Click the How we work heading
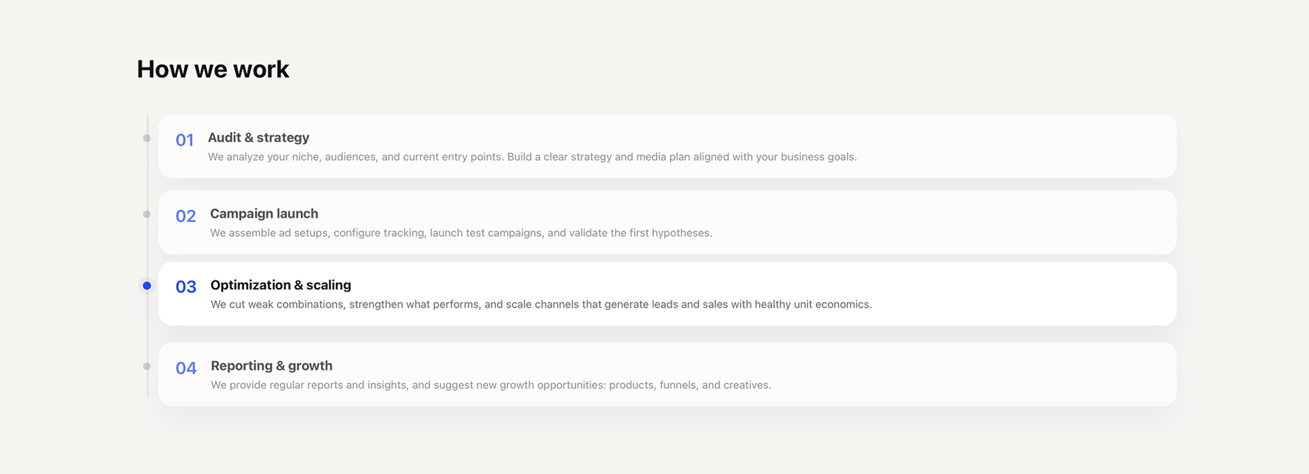Viewport: 1309px width, 474px height. [213, 69]
